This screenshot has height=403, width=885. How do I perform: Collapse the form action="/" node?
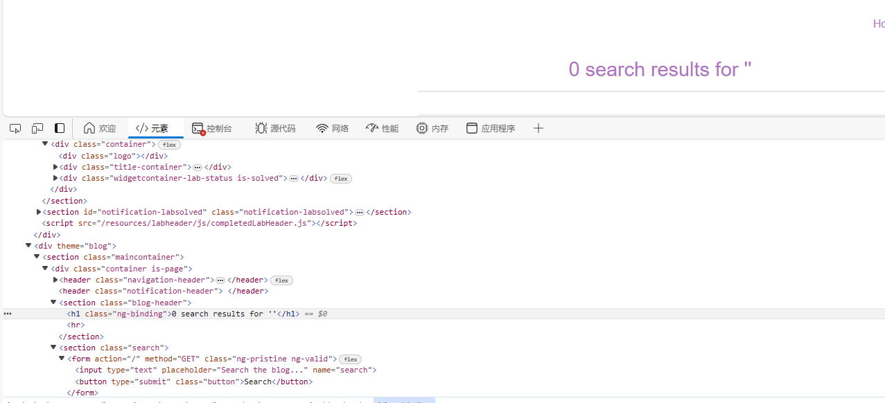pyautogui.click(x=62, y=359)
